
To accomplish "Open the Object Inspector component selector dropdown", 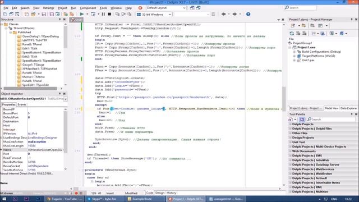I will tap(66, 99).
